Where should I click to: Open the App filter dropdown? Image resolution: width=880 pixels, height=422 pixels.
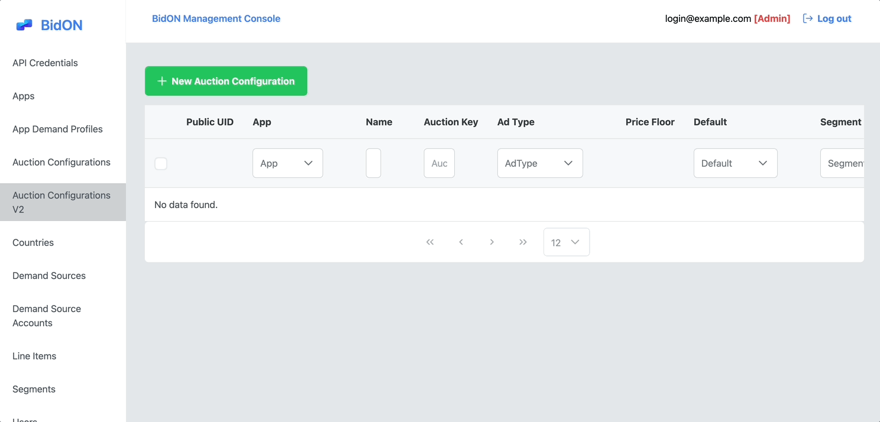tap(287, 163)
